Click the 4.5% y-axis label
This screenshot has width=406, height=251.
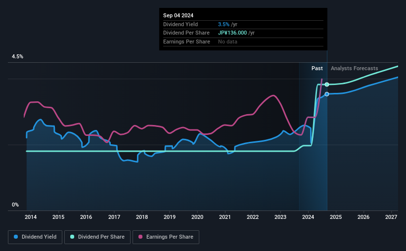(x=17, y=57)
